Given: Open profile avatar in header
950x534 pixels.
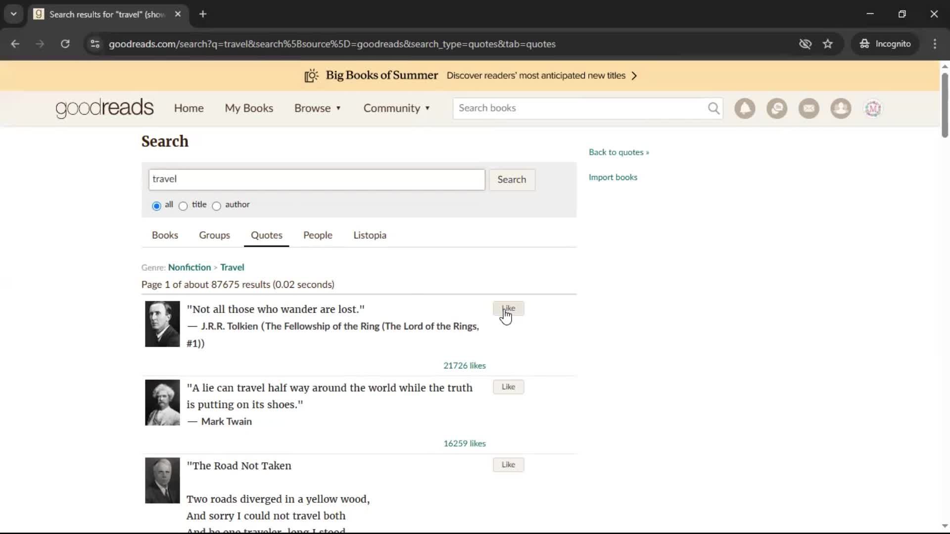Looking at the screenshot, I should click(x=873, y=108).
